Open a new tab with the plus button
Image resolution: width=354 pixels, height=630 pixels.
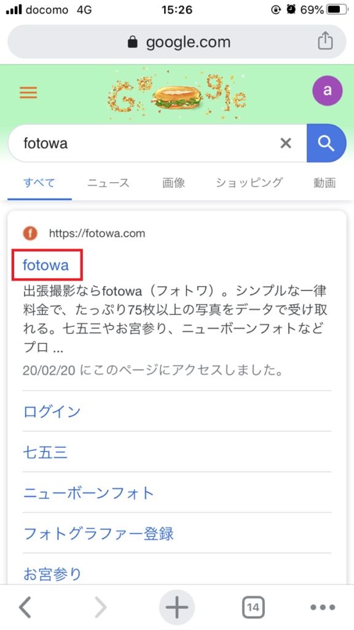[177, 607]
